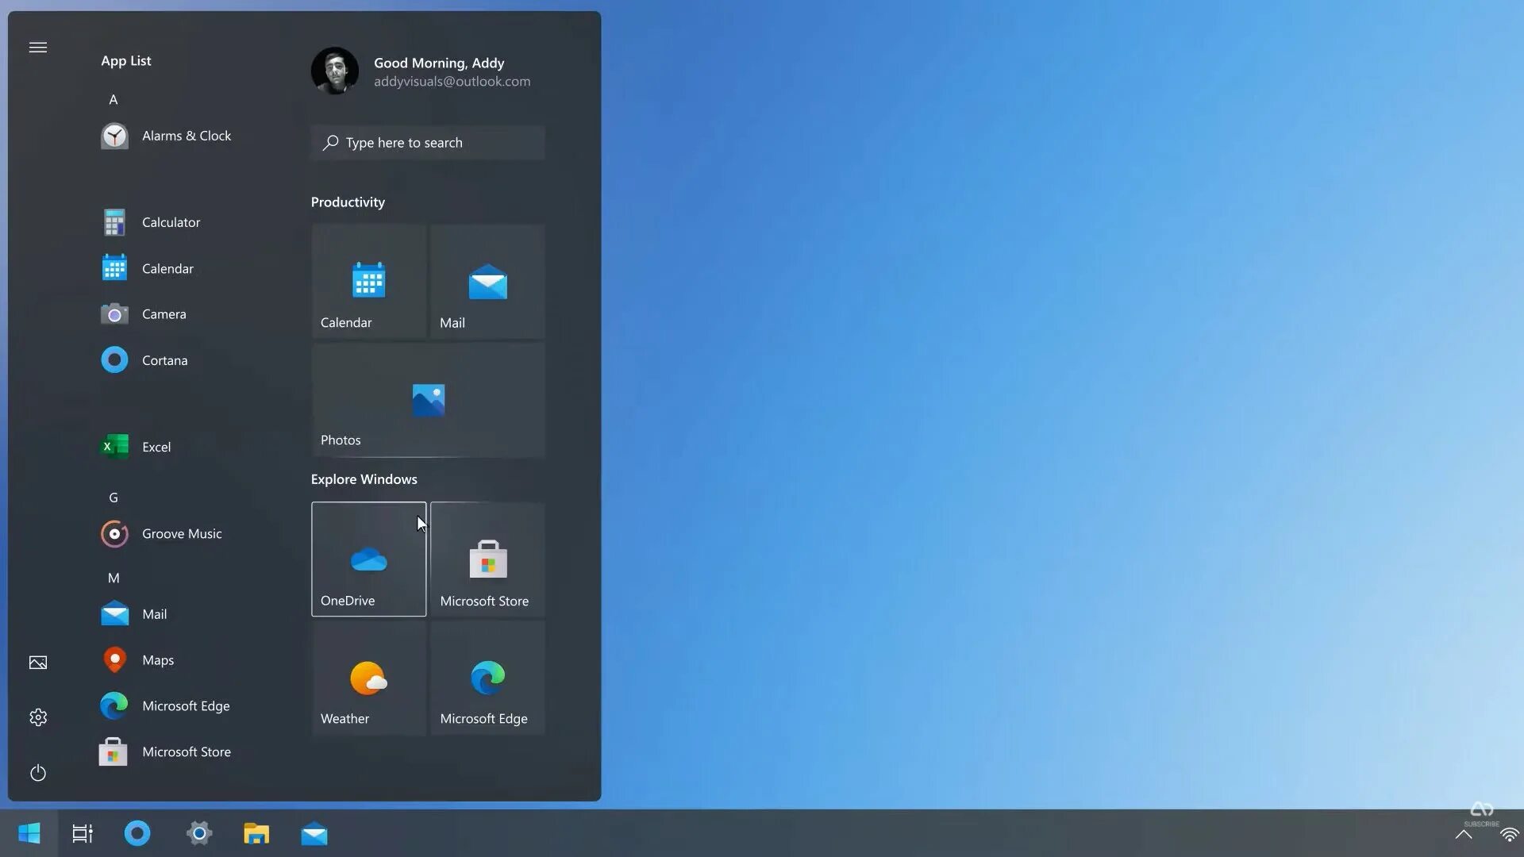Open the Power options icon

[x=38, y=773]
